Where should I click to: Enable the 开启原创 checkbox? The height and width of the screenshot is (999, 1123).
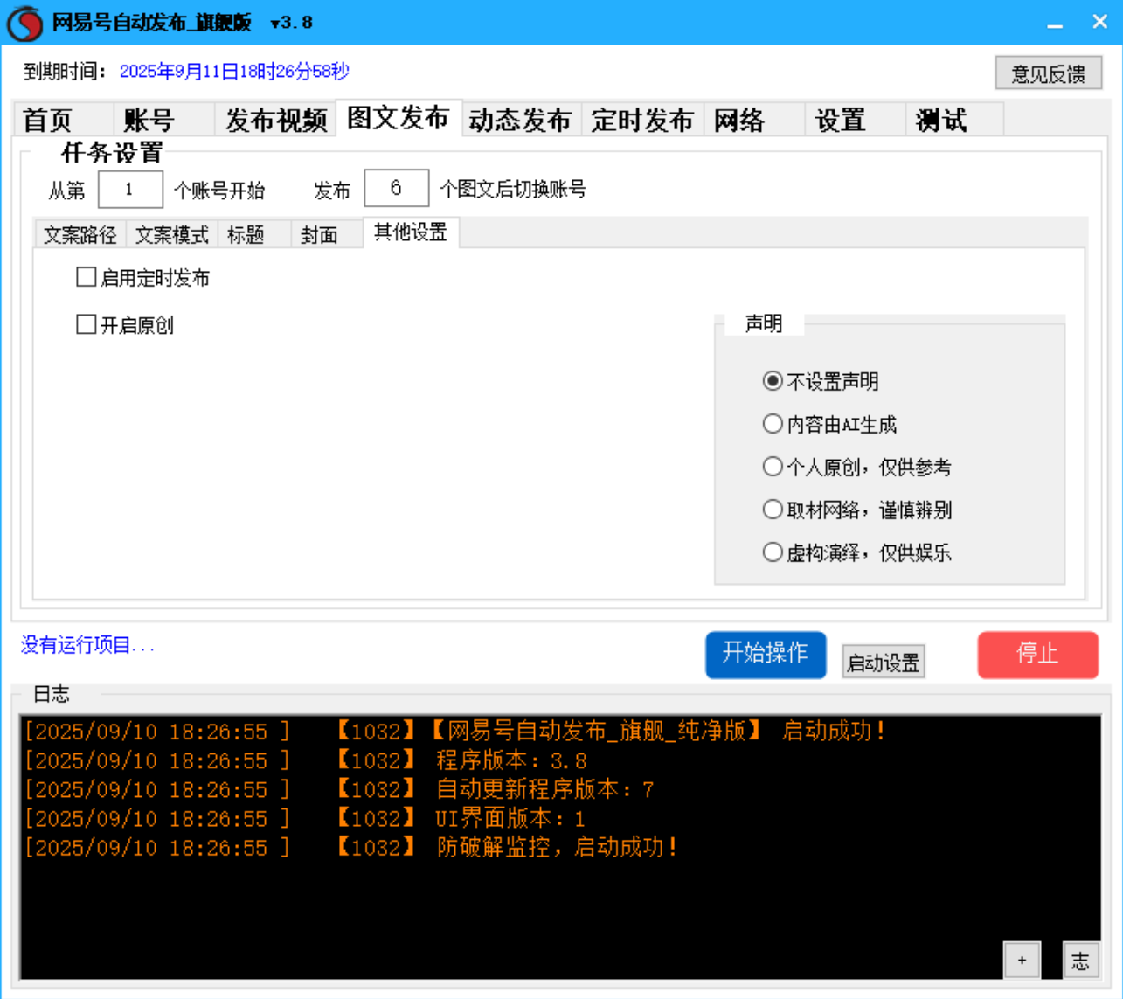click(x=86, y=324)
